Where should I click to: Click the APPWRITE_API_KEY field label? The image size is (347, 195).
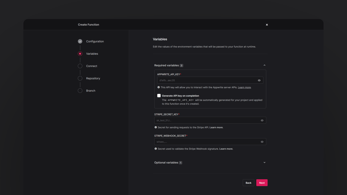[169, 74]
